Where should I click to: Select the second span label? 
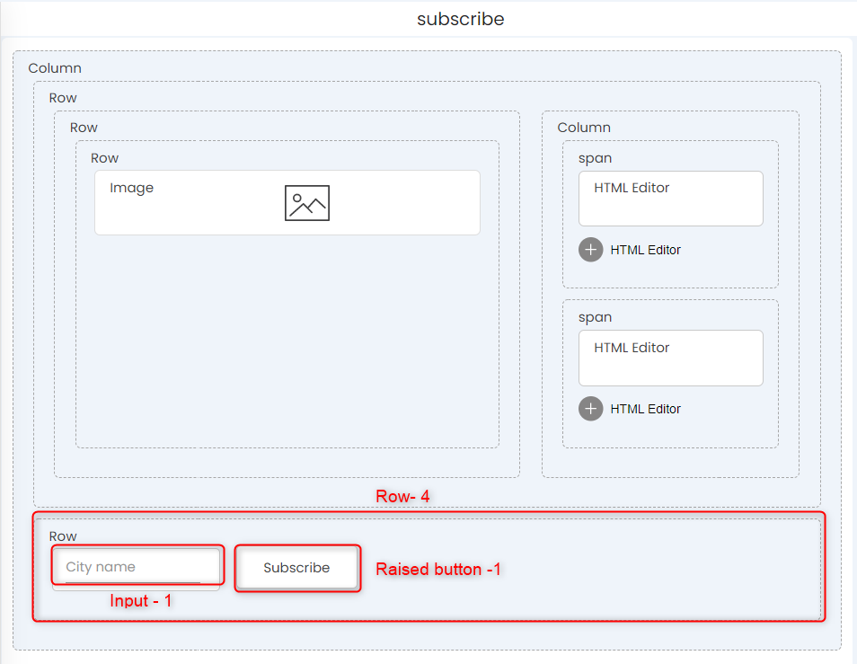(x=595, y=317)
